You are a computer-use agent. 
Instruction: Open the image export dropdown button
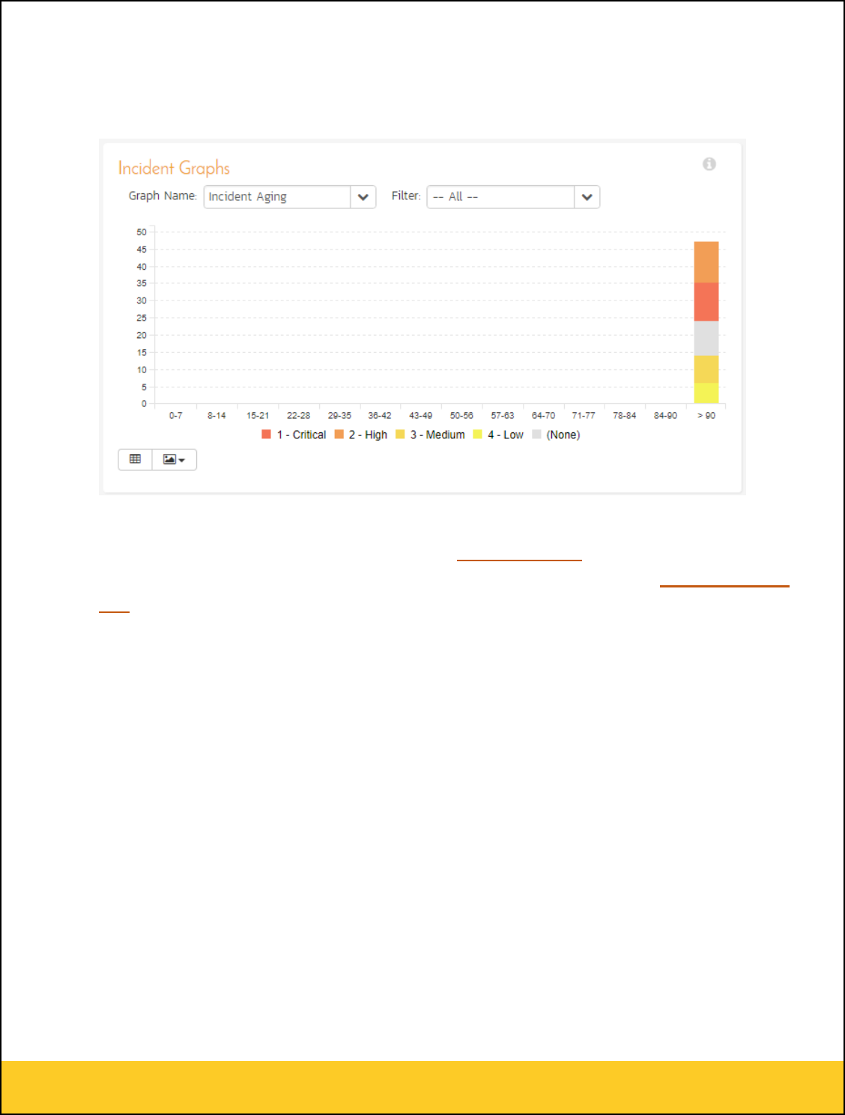[175, 459]
